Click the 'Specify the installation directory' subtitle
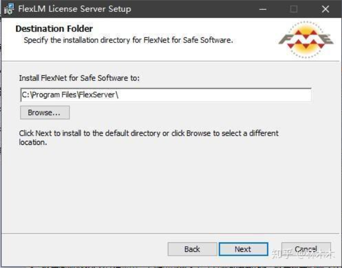342x268 pixels. [x=128, y=40]
